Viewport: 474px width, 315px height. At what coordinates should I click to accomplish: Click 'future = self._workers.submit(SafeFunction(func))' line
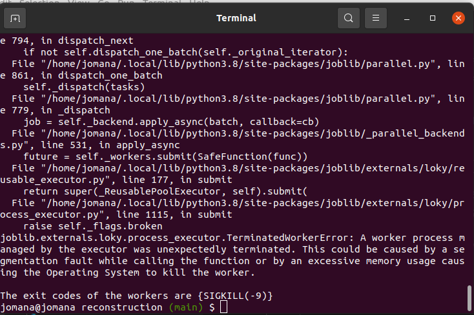(165, 157)
